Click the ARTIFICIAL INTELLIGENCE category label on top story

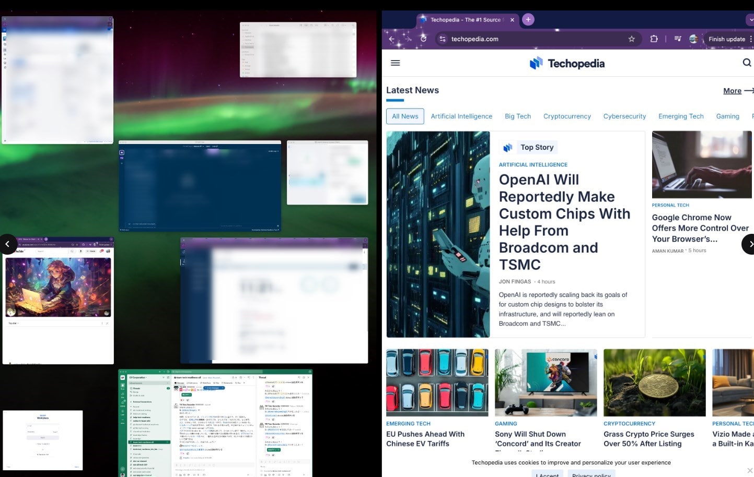click(x=533, y=164)
